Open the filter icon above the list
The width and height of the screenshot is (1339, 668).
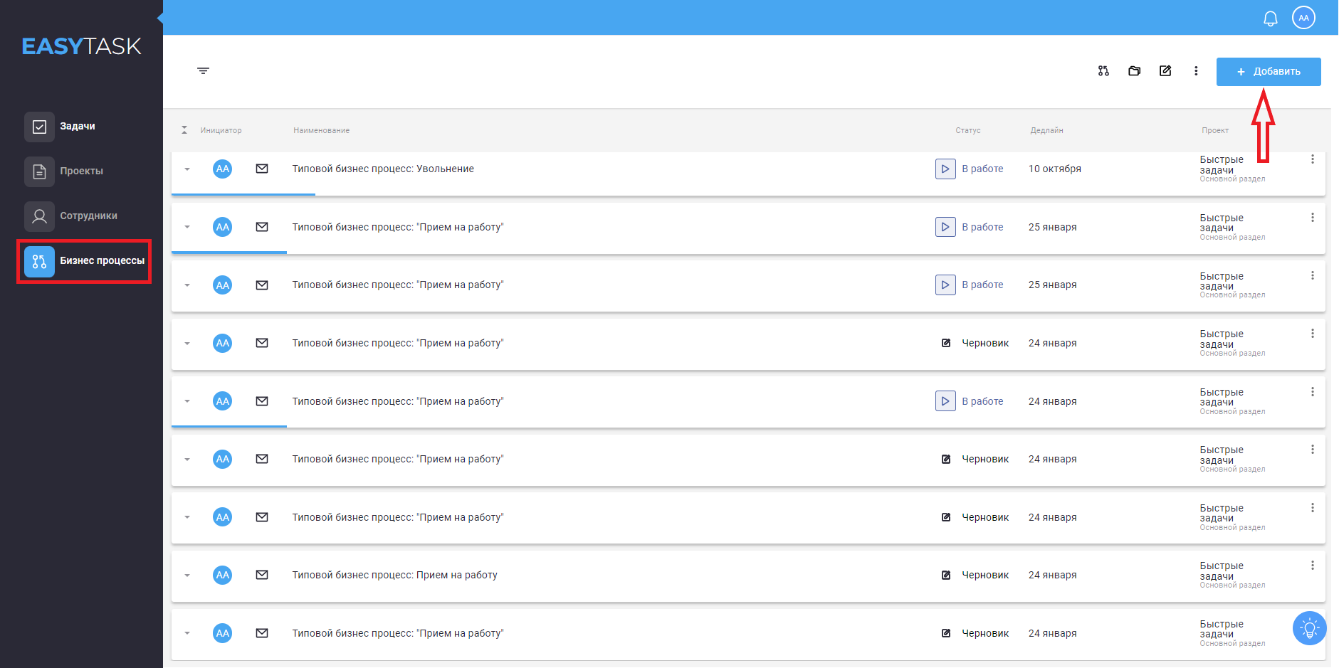point(203,70)
